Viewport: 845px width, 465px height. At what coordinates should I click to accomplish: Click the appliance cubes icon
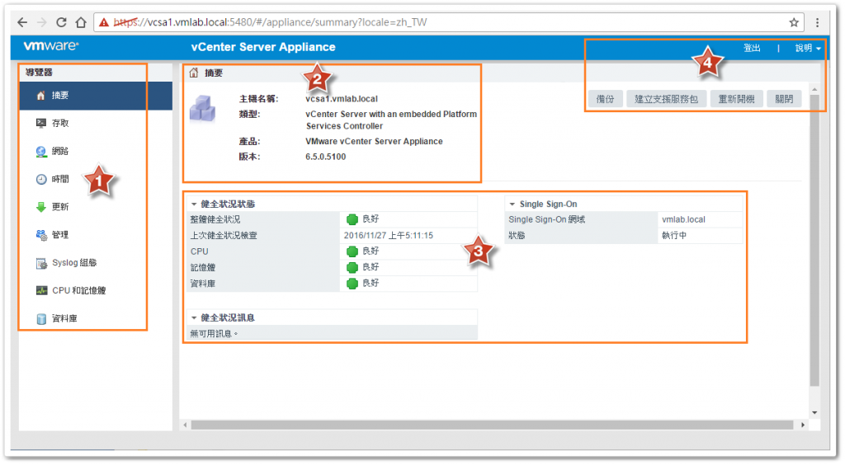pos(203,108)
